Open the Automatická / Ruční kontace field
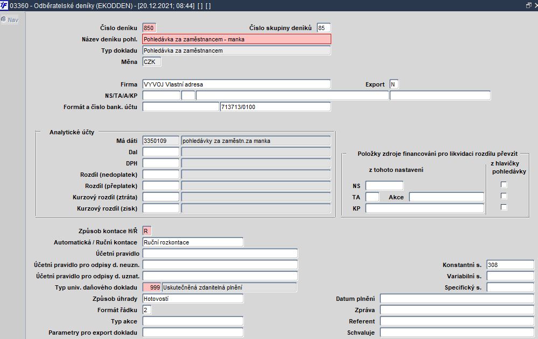 (193, 242)
